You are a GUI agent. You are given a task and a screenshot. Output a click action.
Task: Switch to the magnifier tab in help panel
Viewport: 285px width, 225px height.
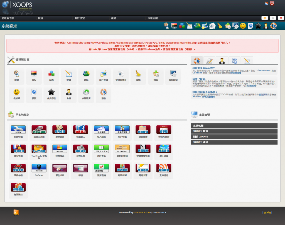209,60
